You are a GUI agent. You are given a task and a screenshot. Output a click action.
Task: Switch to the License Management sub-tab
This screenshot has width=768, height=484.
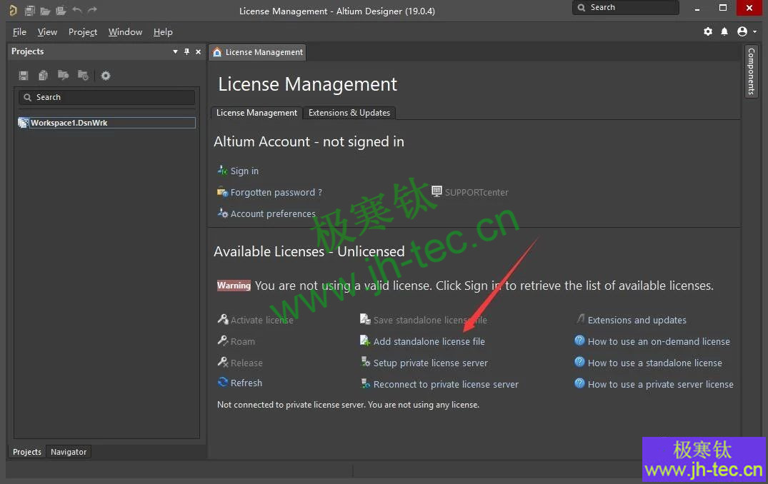pyautogui.click(x=256, y=113)
